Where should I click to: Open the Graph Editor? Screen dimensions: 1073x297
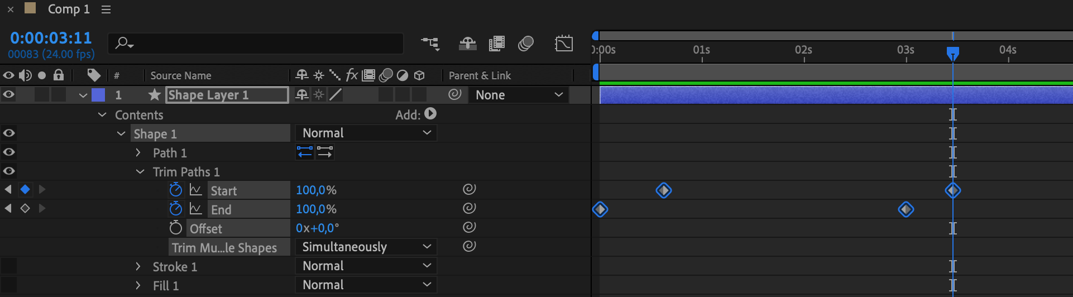click(564, 44)
